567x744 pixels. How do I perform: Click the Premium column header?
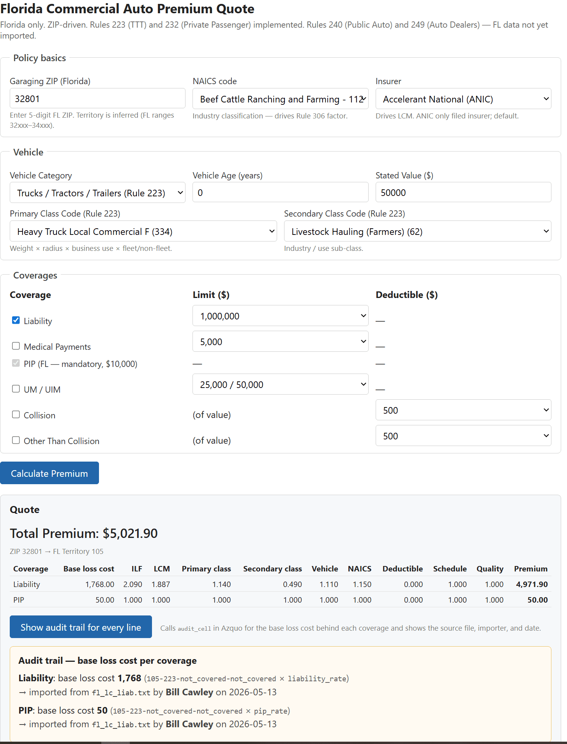tap(531, 569)
